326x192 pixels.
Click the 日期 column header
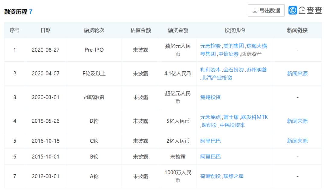click(x=46, y=30)
